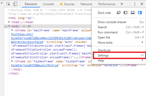Switch to the Elements tab
This screenshot has width=146, height=96.
(x=31, y=4)
